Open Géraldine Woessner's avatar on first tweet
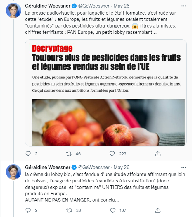The image size is (194, 217). [x=13, y=11]
